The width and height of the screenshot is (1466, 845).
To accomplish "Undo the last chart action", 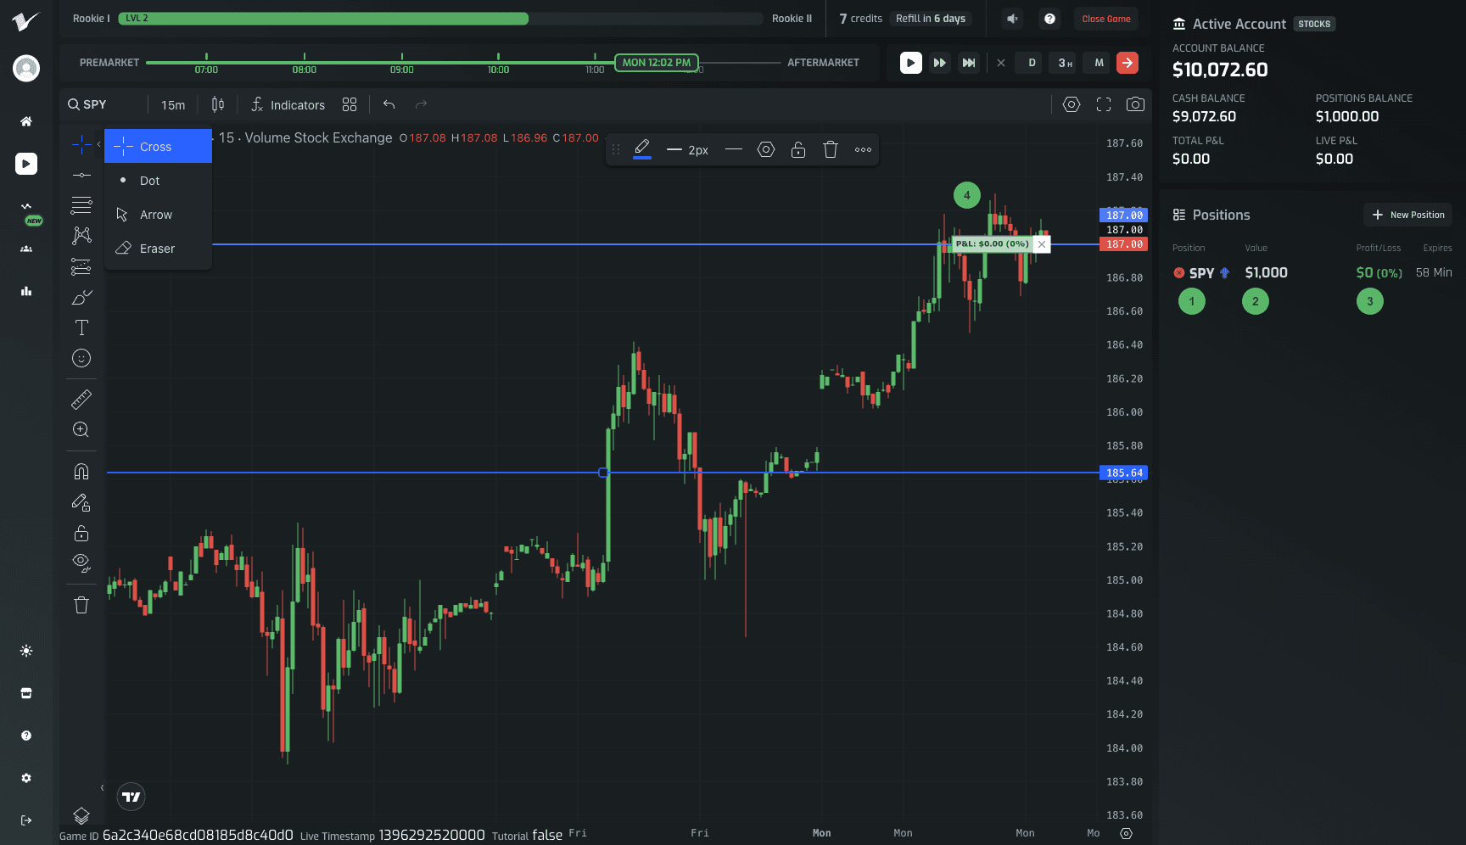I will click(389, 104).
